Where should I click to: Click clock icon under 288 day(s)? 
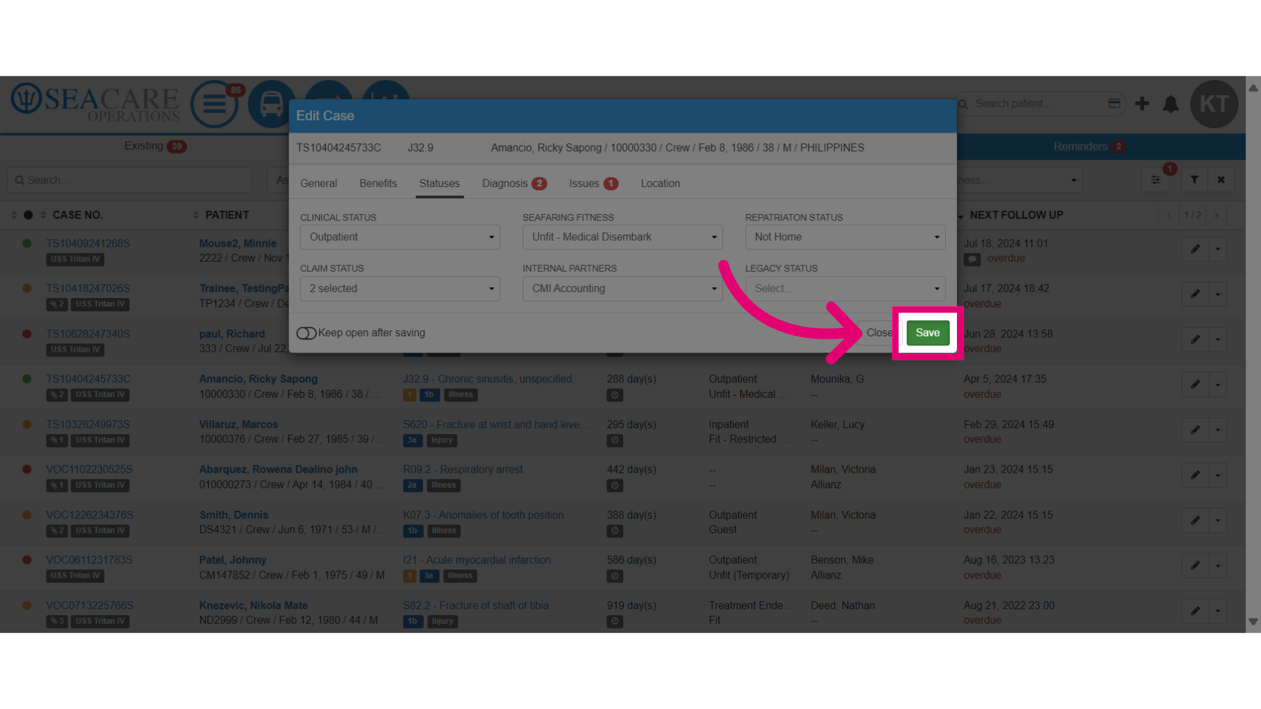click(615, 395)
